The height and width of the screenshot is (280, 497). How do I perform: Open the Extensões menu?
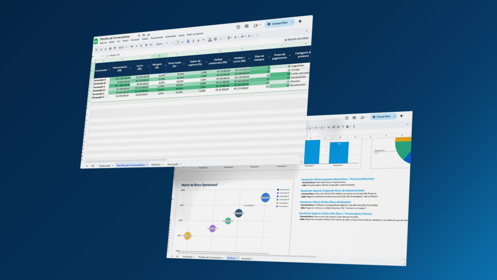pos(171,36)
